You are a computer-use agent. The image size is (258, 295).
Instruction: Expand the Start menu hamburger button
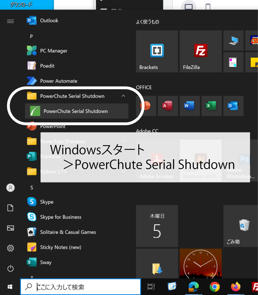click(x=10, y=21)
